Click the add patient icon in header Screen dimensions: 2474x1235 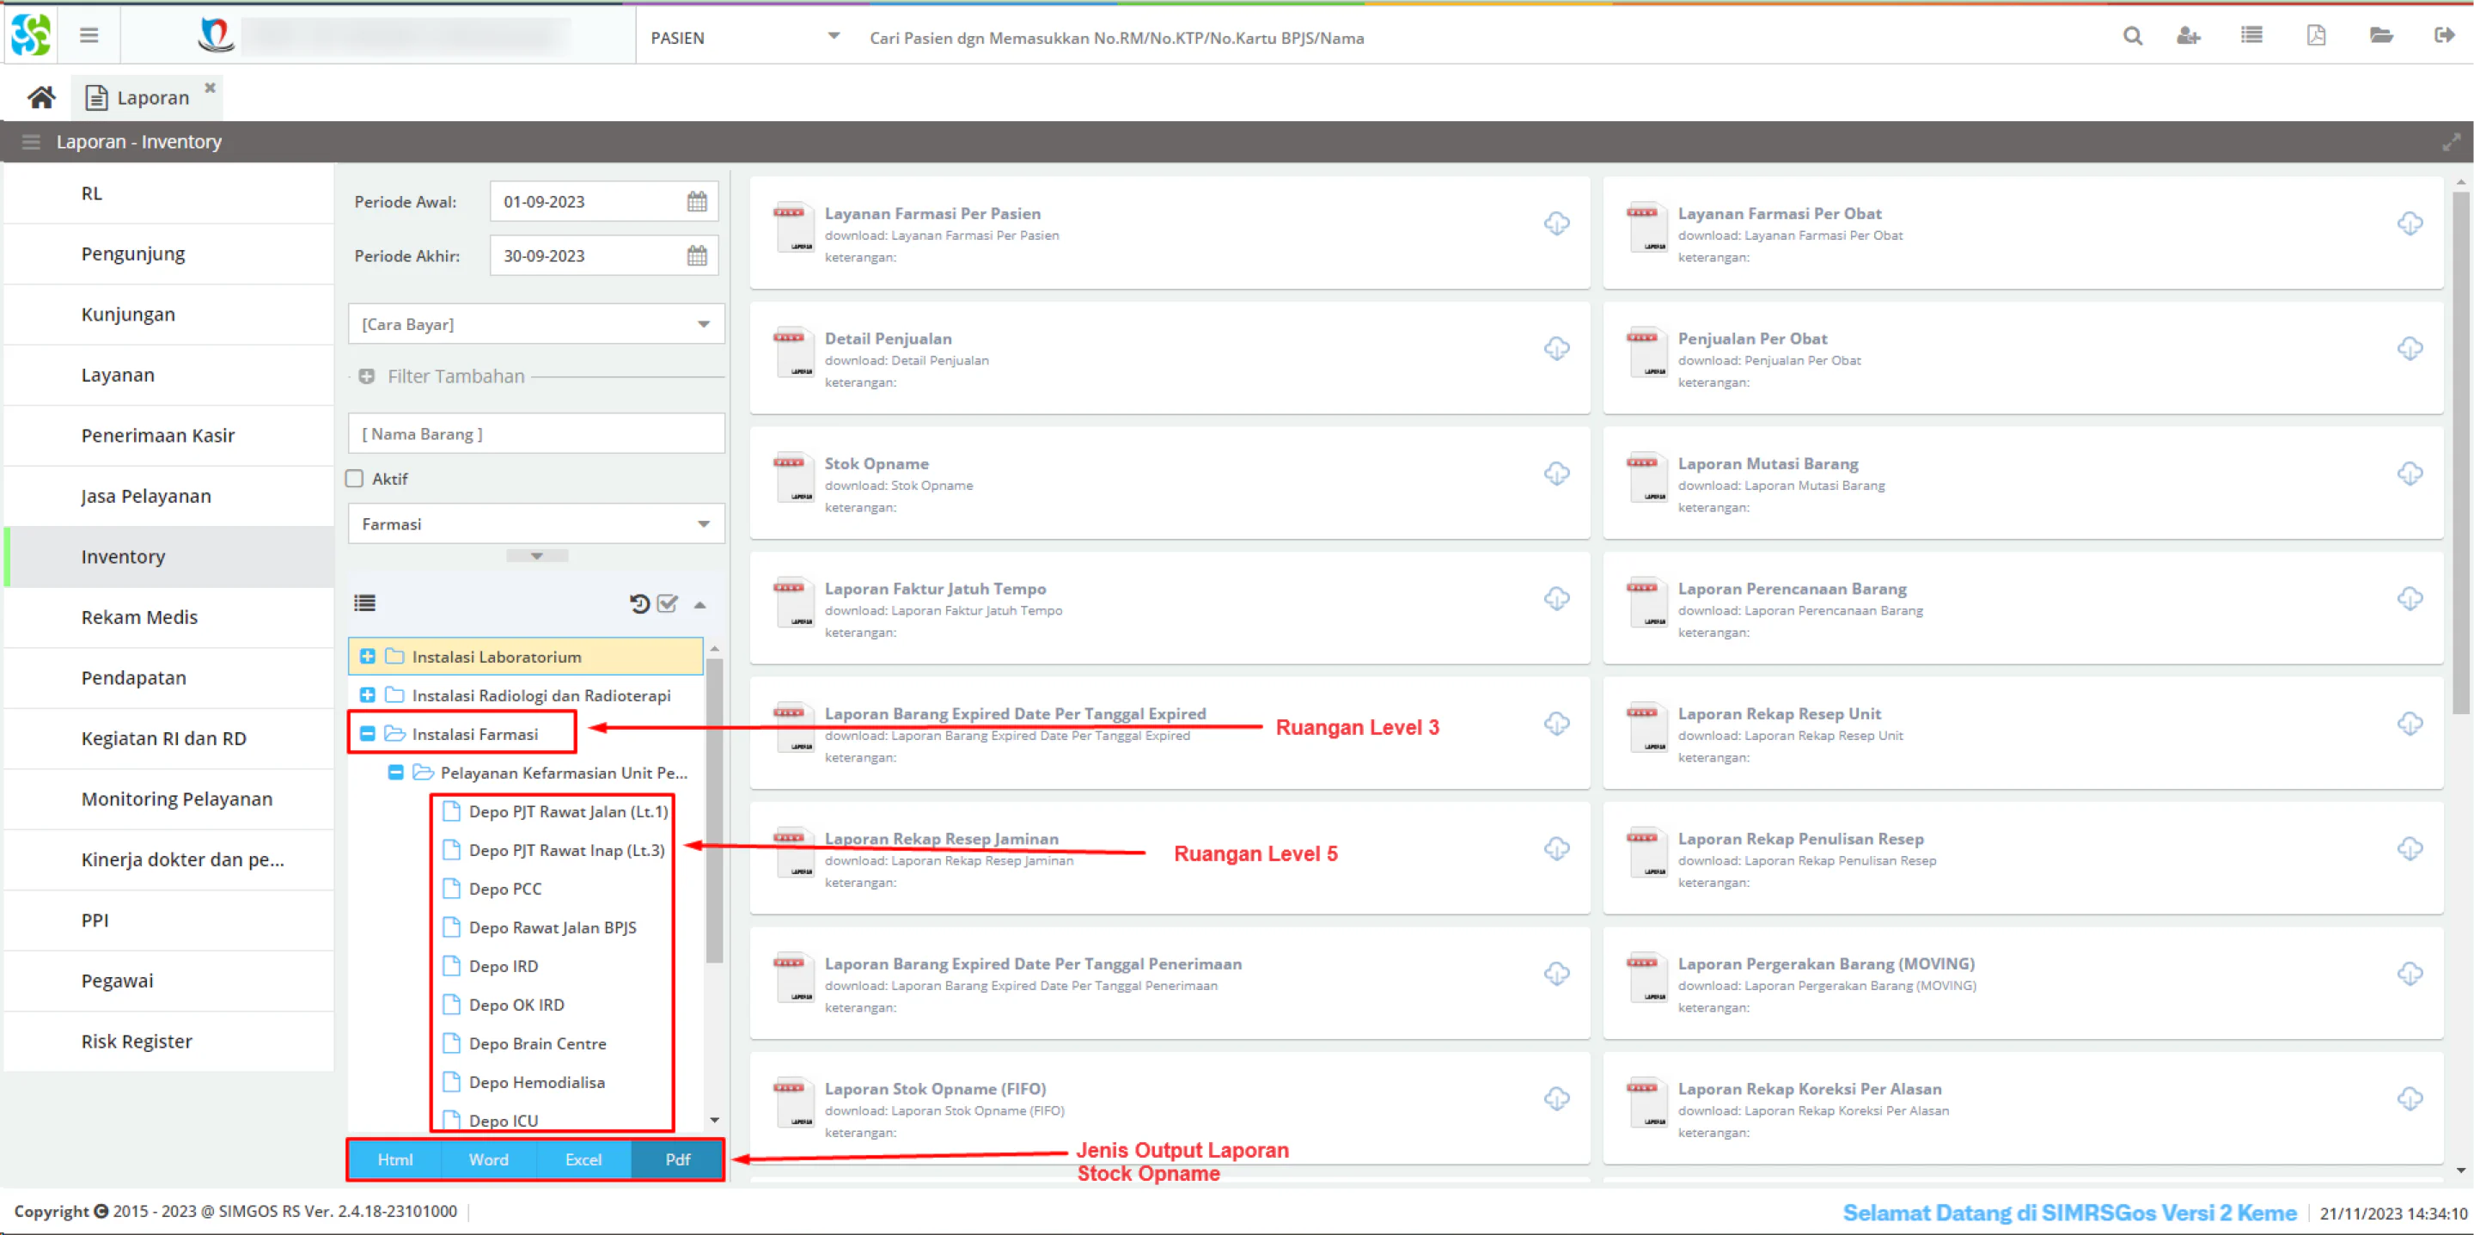2188,36
